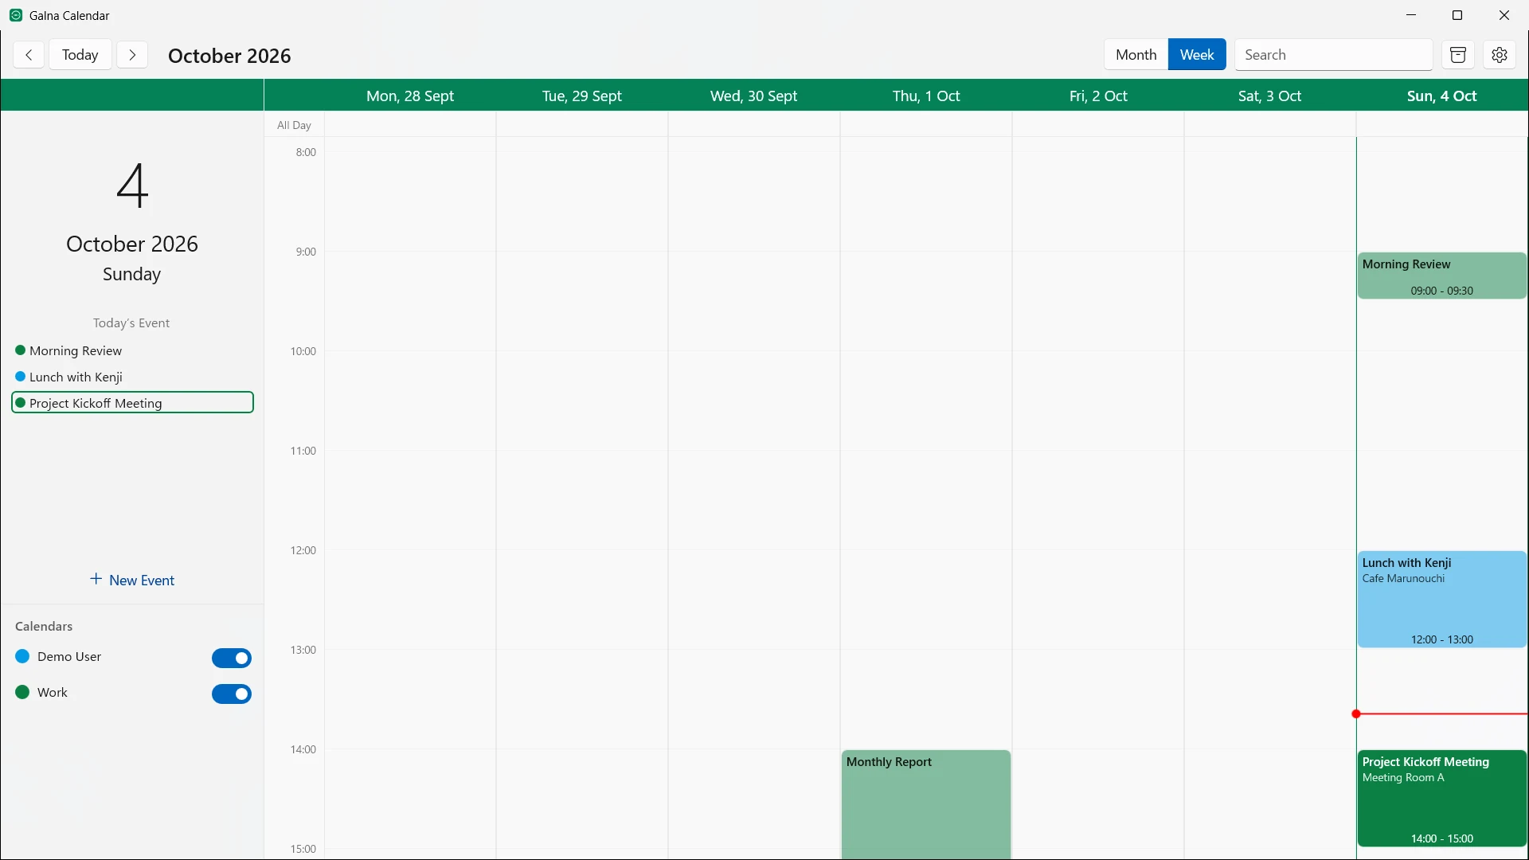1529x860 pixels.
Task: Click the Galna Calendar app icon
Action: coord(16,15)
